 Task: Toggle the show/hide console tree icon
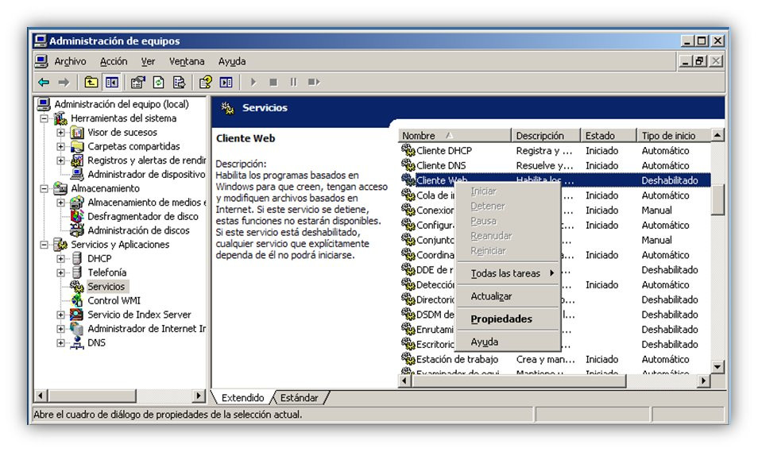coord(112,82)
